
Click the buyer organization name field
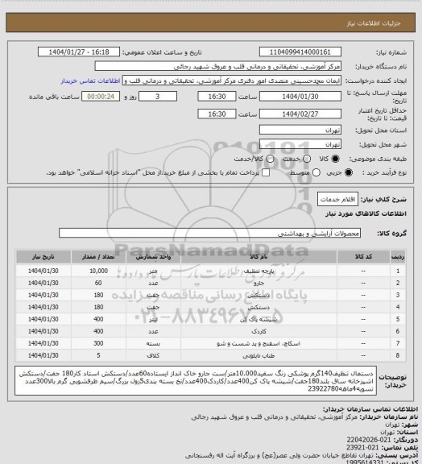tap(217, 66)
